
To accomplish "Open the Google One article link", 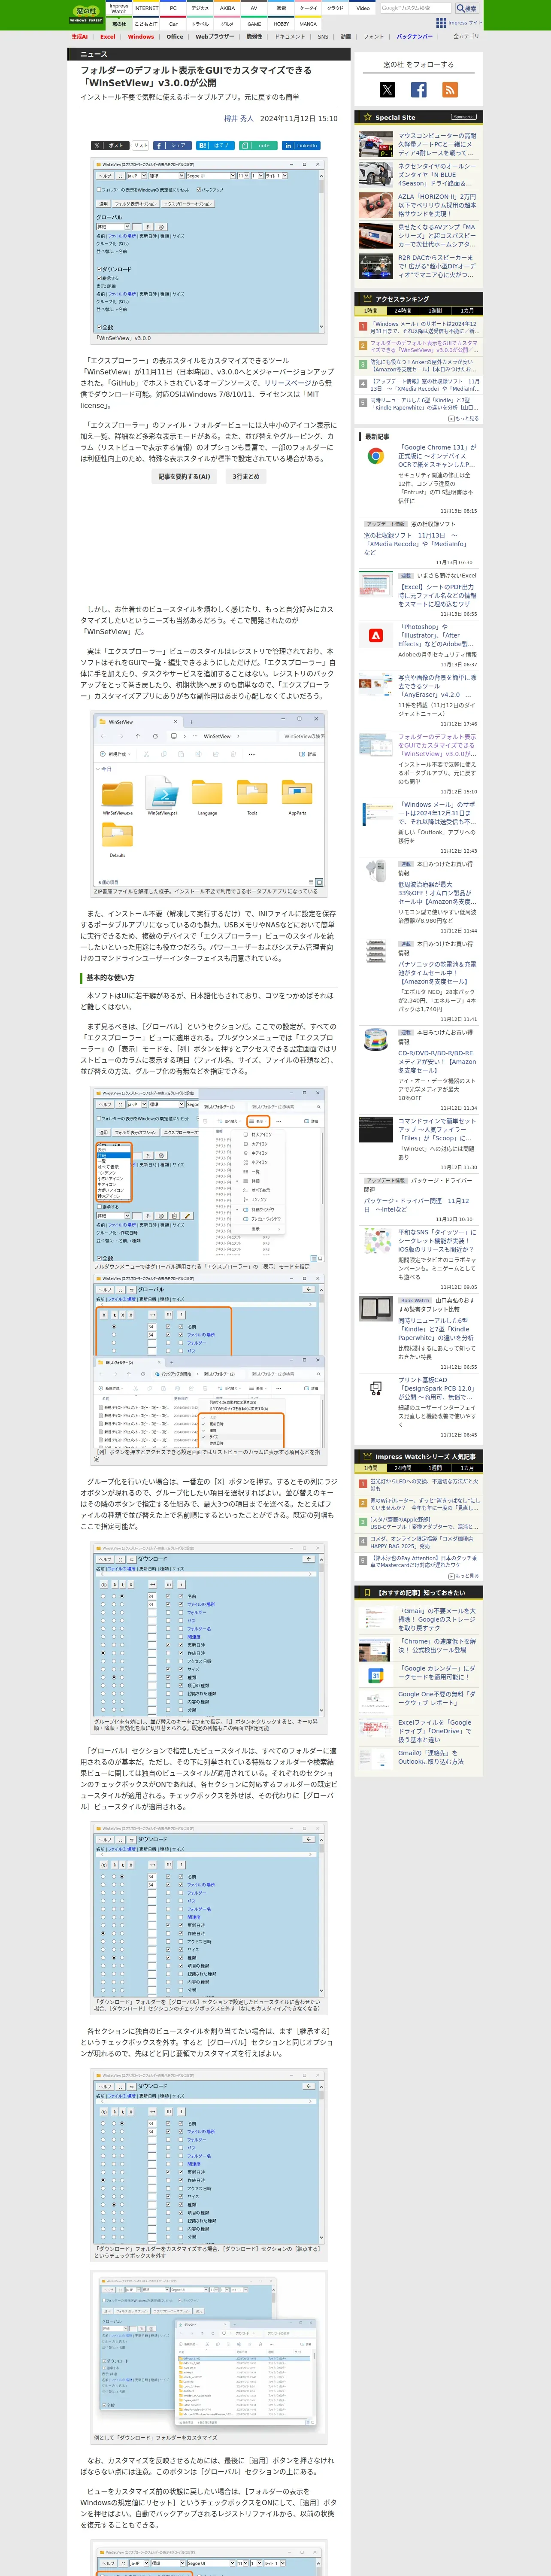I will click(437, 1698).
